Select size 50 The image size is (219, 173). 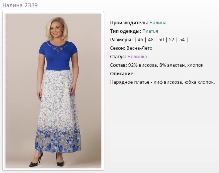click(x=161, y=40)
